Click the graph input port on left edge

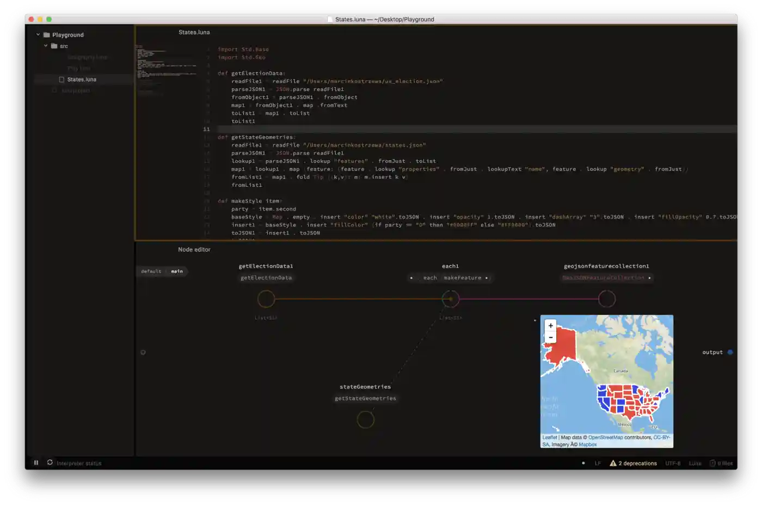(x=143, y=352)
